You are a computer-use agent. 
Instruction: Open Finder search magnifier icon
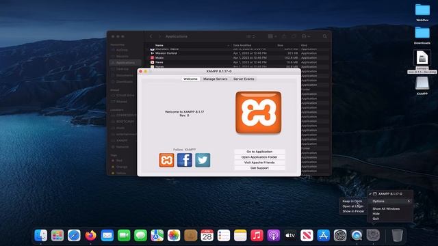pyautogui.click(x=324, y=36)
